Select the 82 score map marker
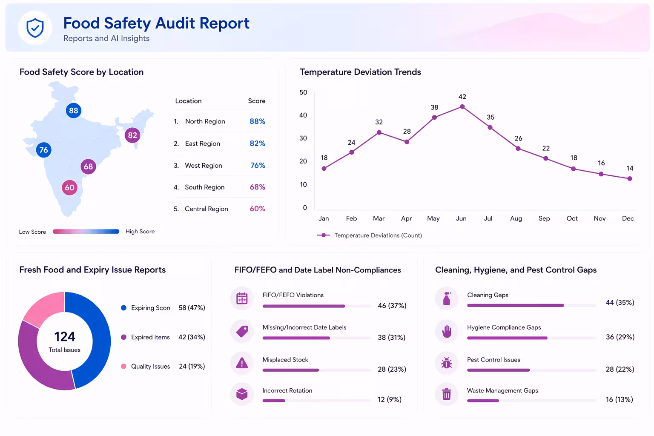This screenshot has width=654, height=436. tap(132, 135)
